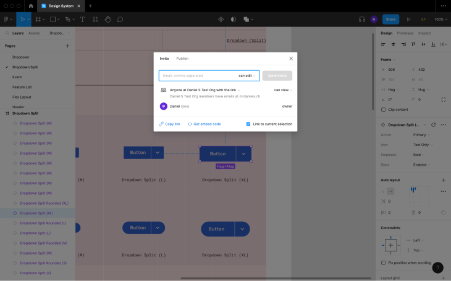Open the Figma main menu
This screenshot has height=281, width=451.
[x=8, y=19]
